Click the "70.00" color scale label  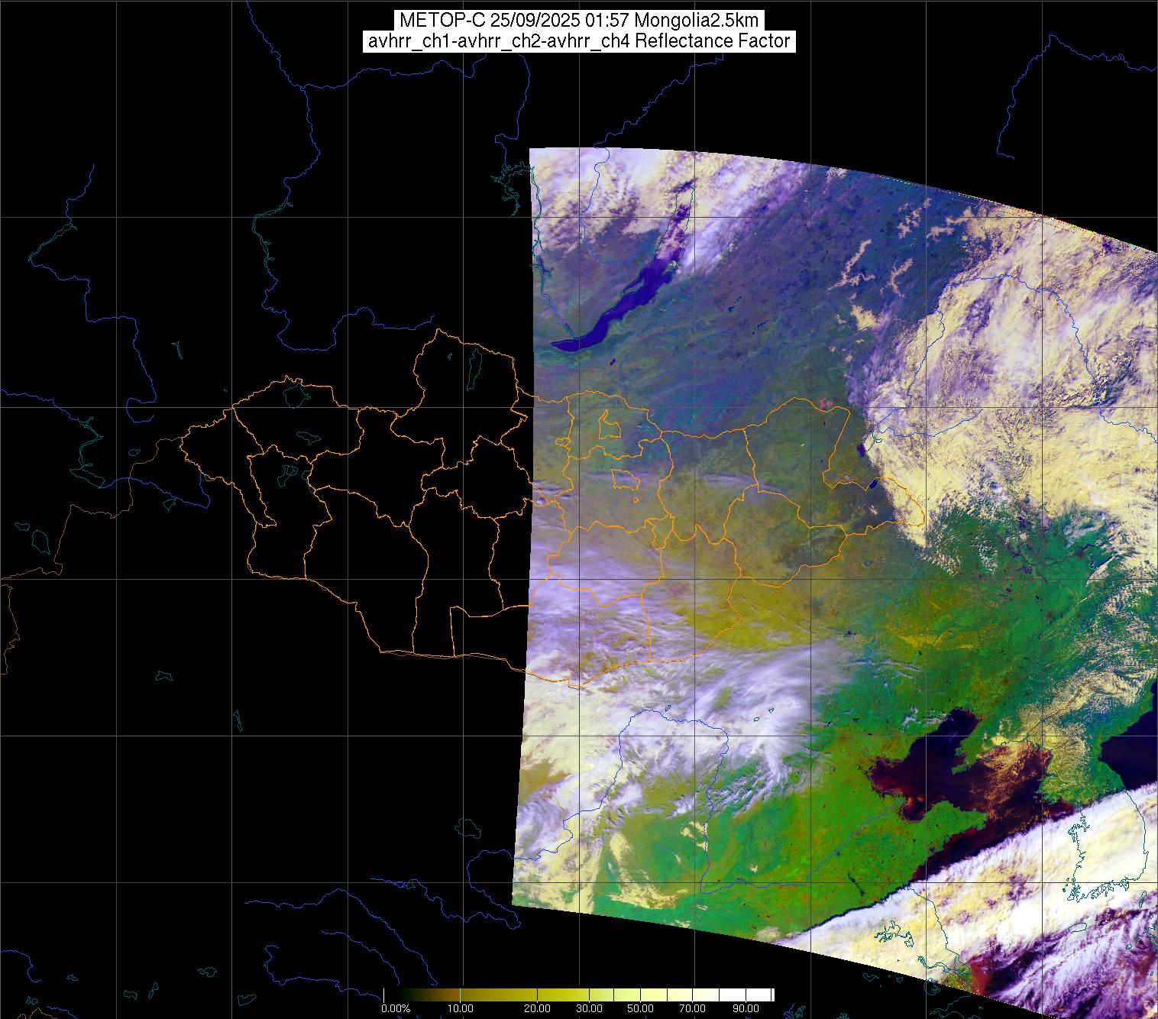tap(694, 1008)
